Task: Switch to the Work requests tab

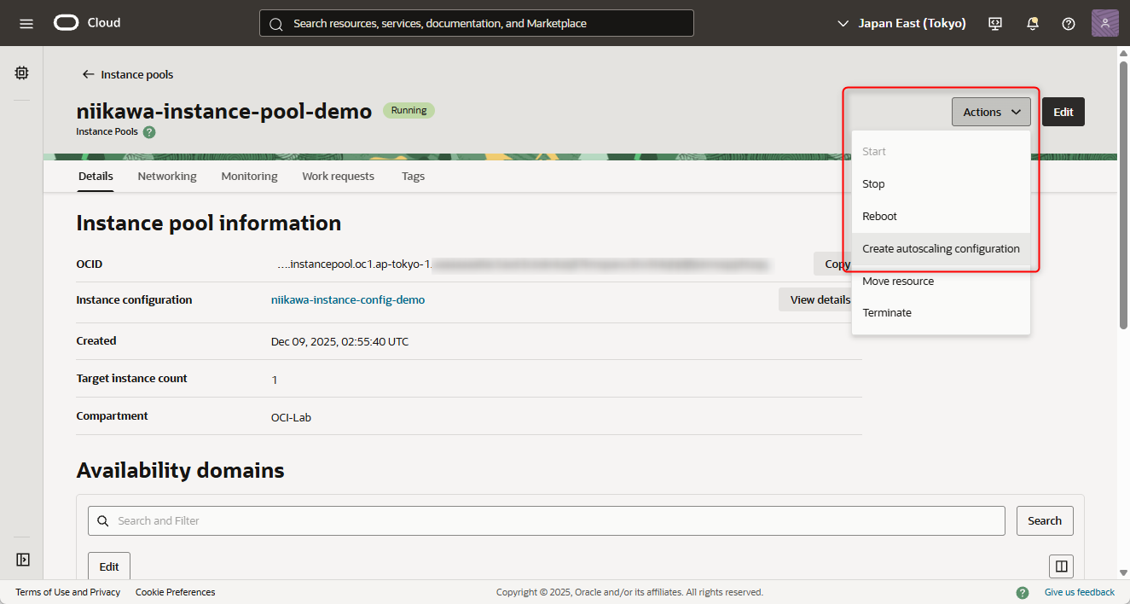Action: [338, 177]
